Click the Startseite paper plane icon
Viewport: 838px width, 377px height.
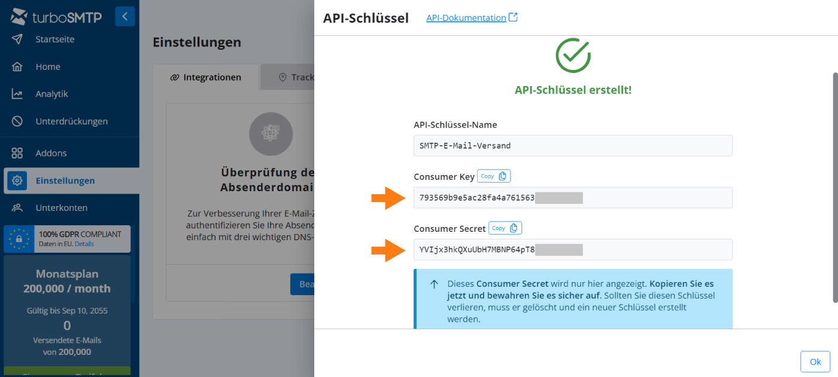pyautogui.click(x=17, y=39)
